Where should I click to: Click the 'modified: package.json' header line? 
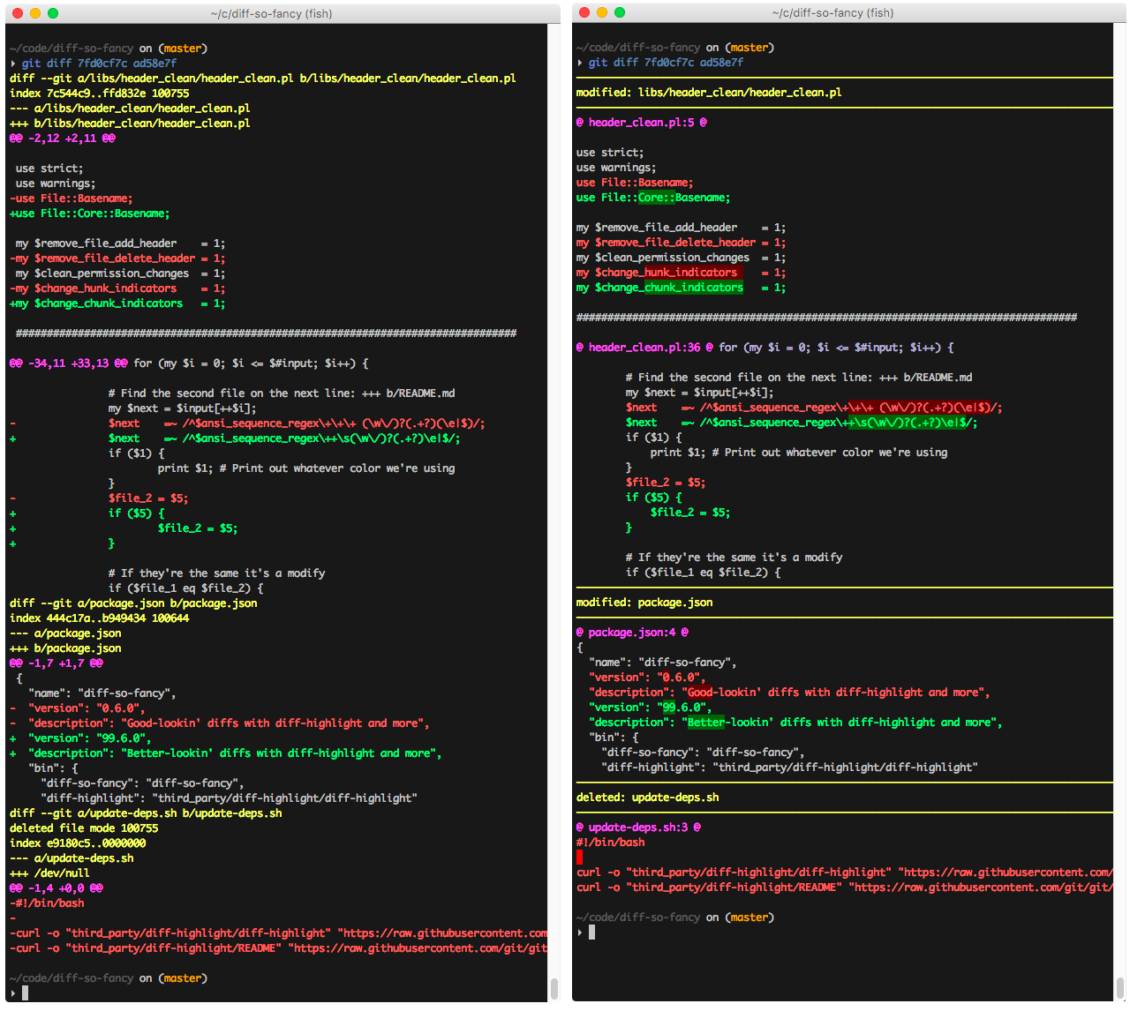644,603
